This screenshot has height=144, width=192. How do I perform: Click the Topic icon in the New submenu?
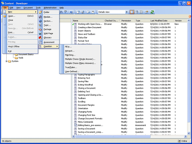(40, 25)
